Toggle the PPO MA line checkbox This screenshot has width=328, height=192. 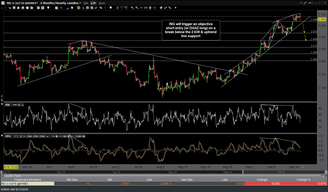point(69,136)
